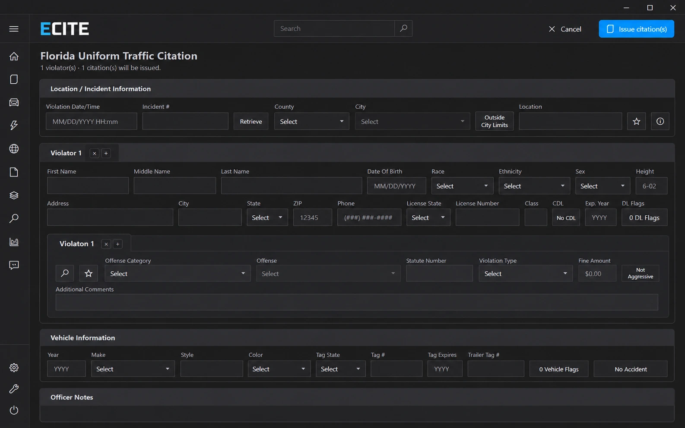Click the ECITE logo
The image size is (685, 428).
[64, 29]
